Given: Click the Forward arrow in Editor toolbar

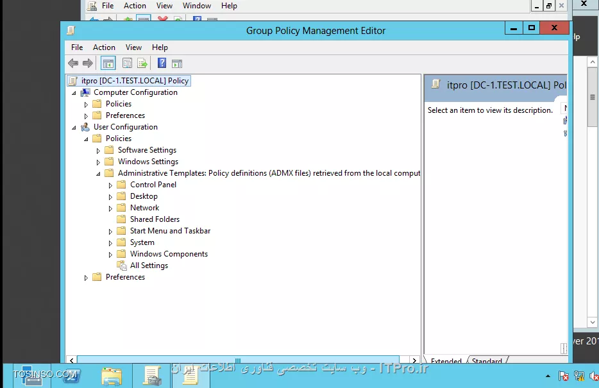Looking at the screenshot, I should coord(88,63).
